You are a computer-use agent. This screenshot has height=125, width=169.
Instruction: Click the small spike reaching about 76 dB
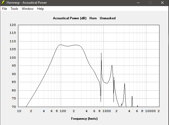coord(132,96)
